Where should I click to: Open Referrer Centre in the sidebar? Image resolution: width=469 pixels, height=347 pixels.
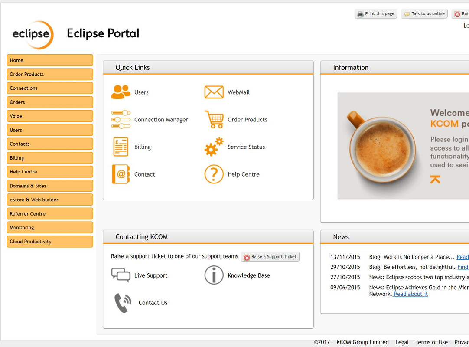50,213
